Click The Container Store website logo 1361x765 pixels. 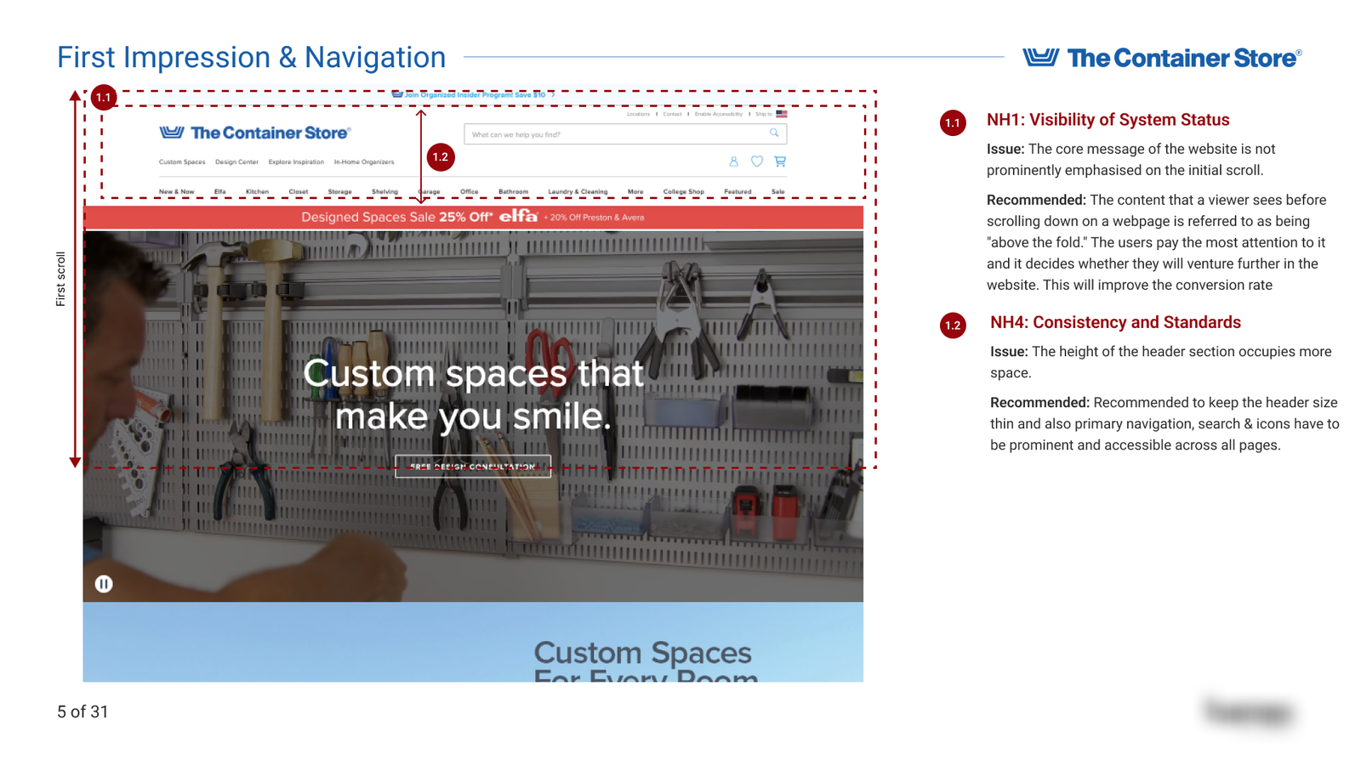click(x=255, y=133)
